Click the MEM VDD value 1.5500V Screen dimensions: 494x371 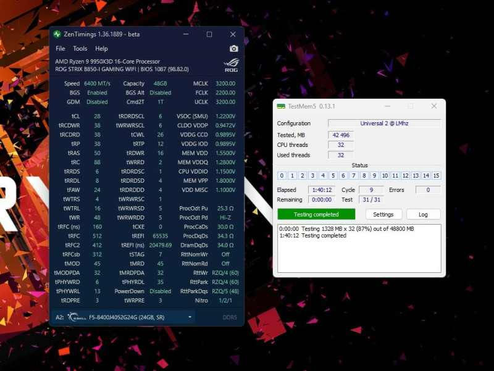point(225,153)
